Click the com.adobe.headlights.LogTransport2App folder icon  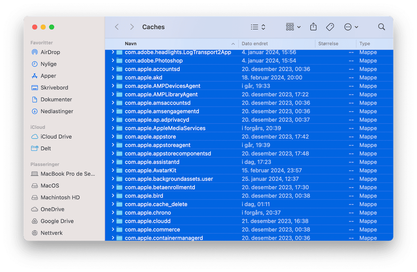(x=119, y=52)
